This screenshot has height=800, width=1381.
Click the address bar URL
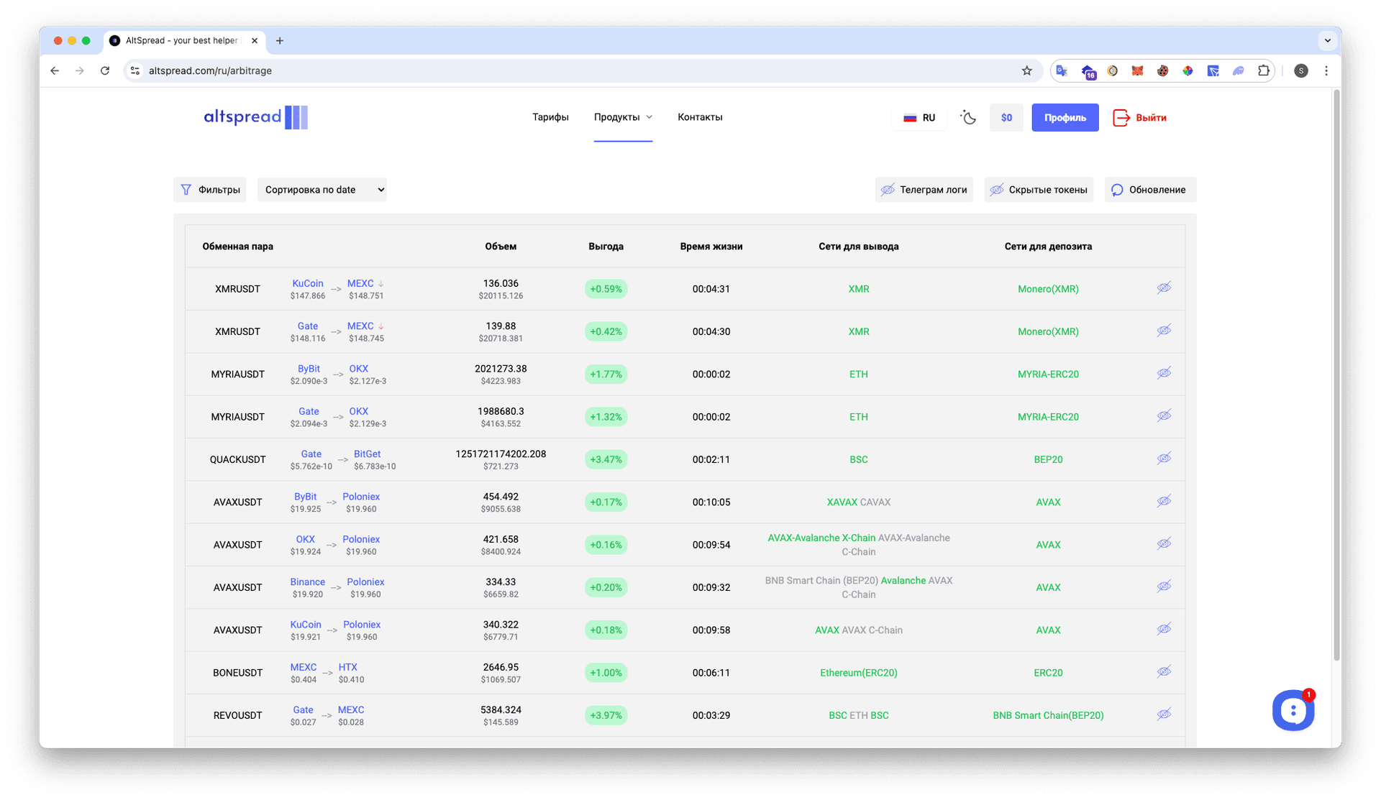coord(210,70)
